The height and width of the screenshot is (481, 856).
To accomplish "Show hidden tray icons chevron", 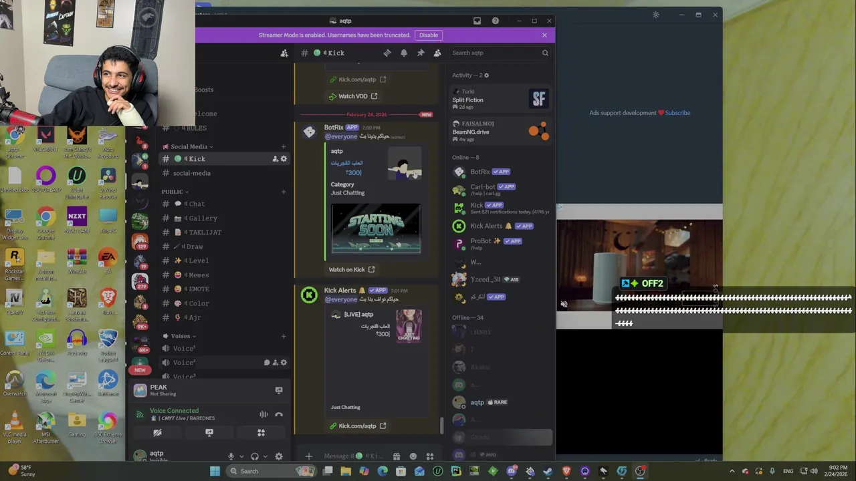I will (x=732, y=471).
